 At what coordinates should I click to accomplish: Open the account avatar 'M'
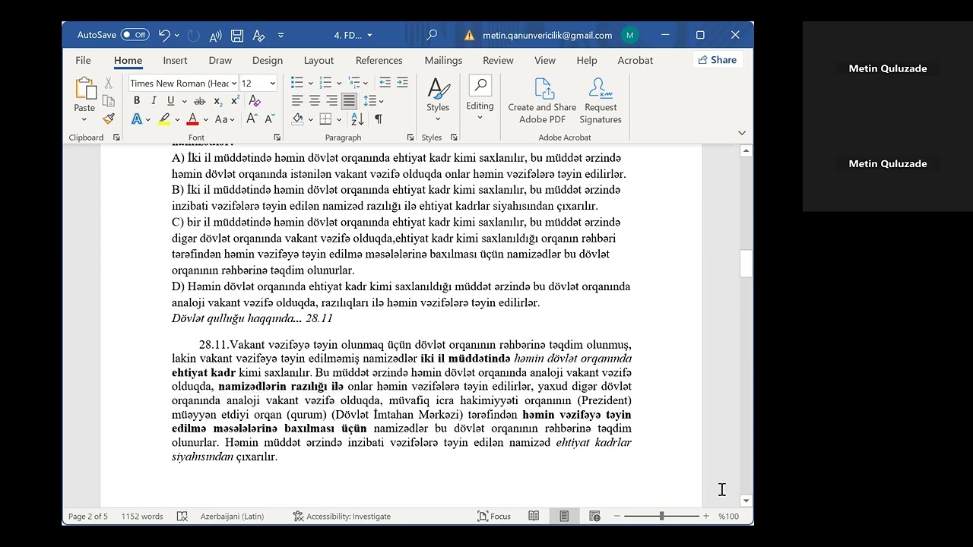click(629, 35)
